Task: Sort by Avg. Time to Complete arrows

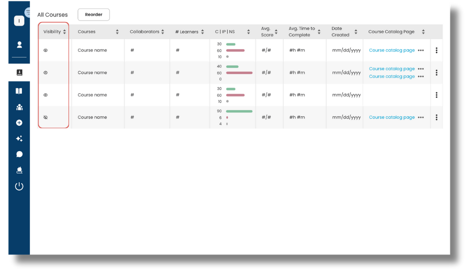Action: point(319,32)
